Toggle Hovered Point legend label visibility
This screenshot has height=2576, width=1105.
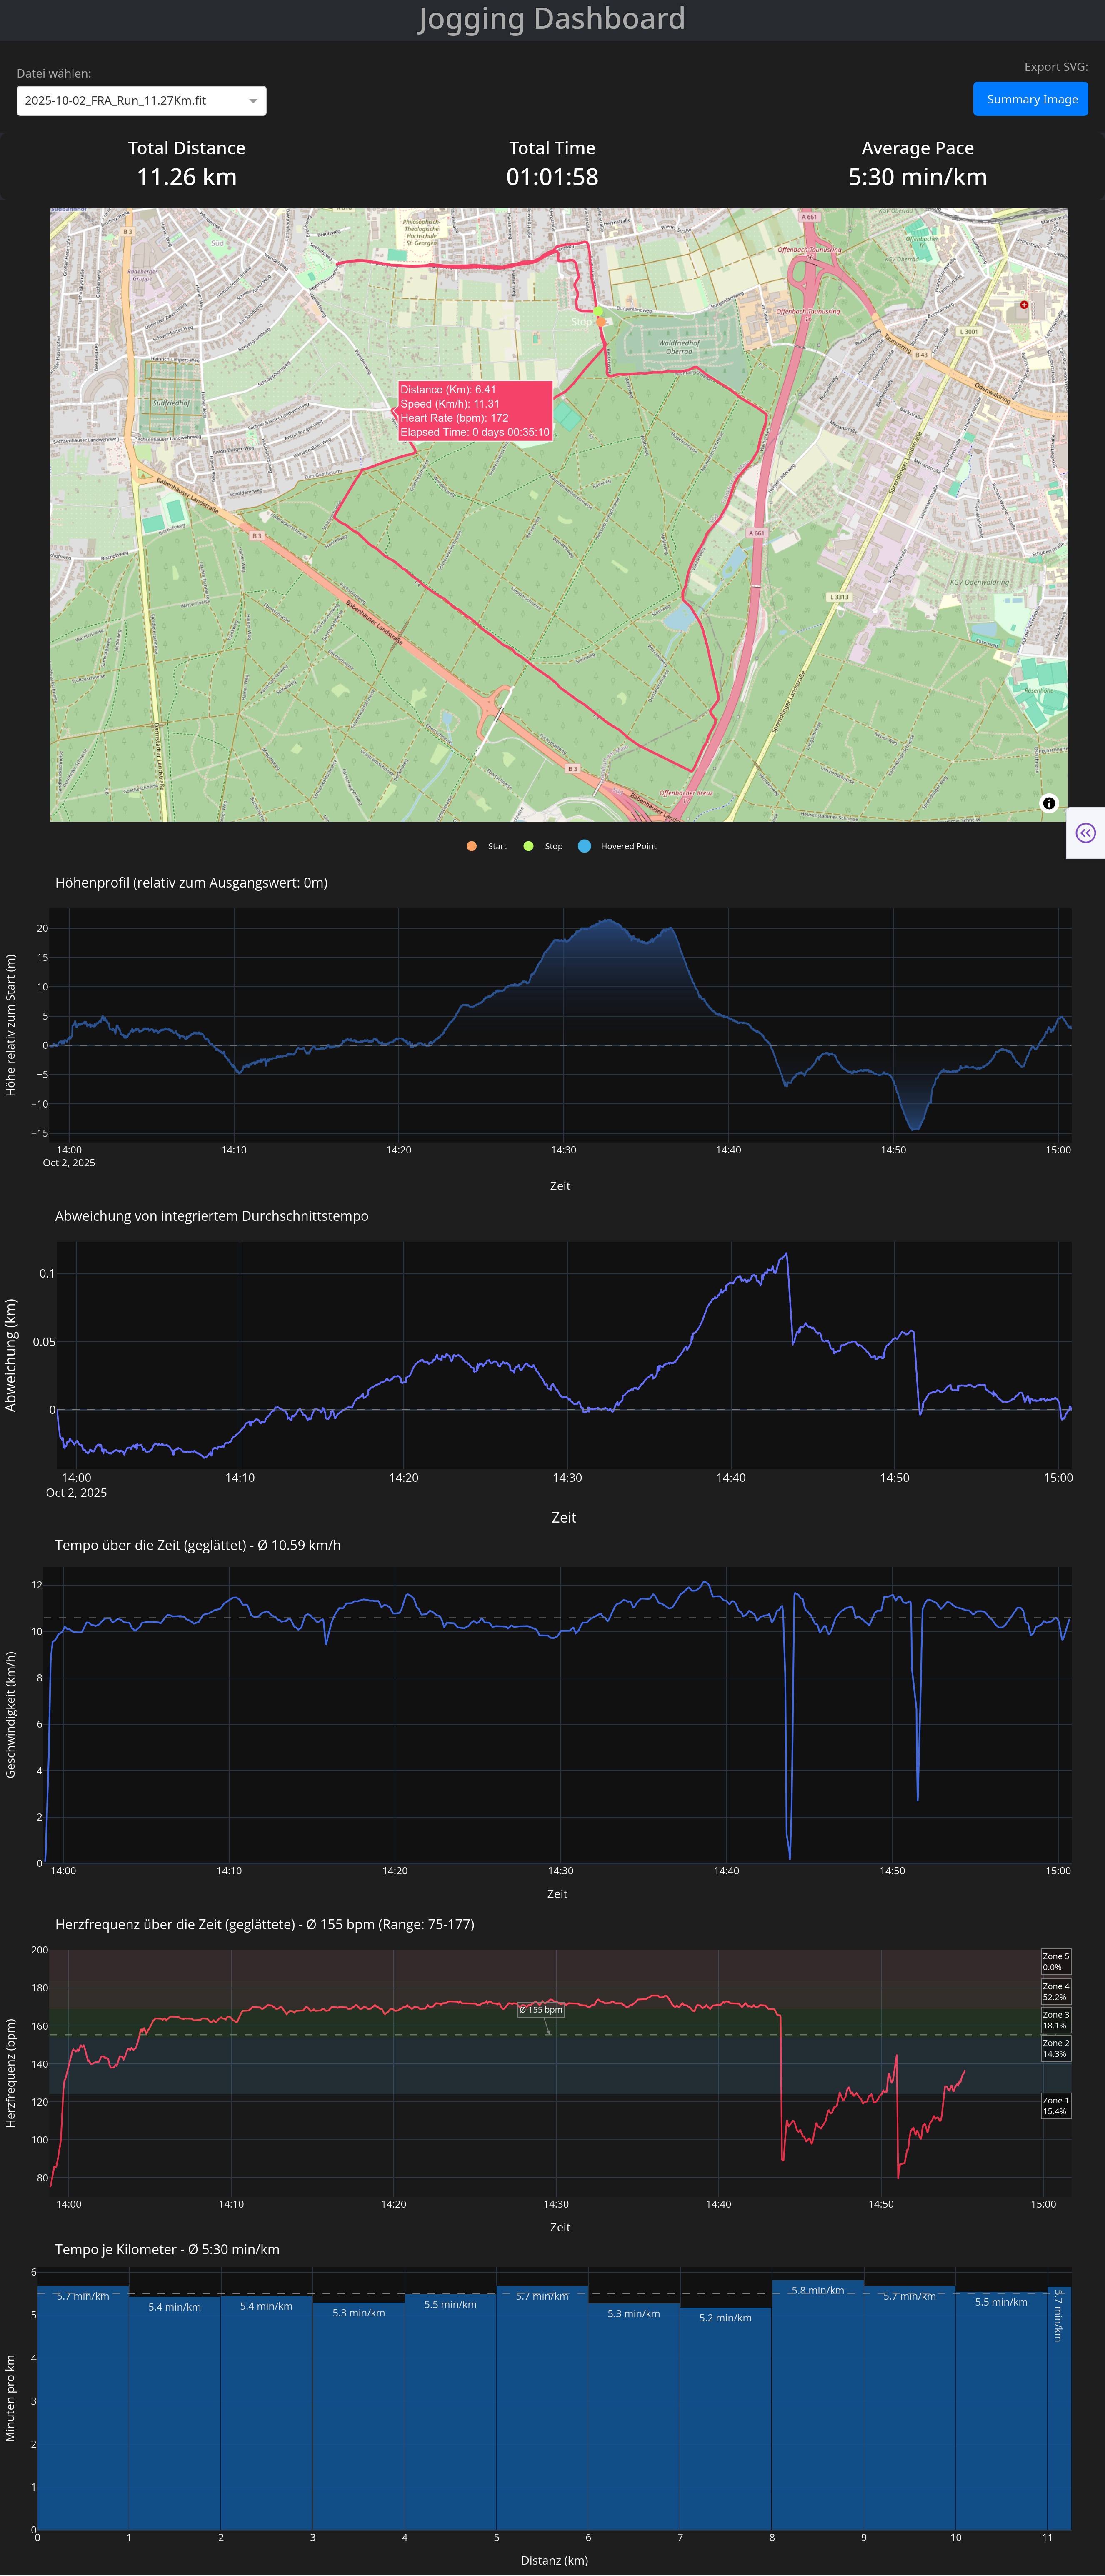click(628, 846)
